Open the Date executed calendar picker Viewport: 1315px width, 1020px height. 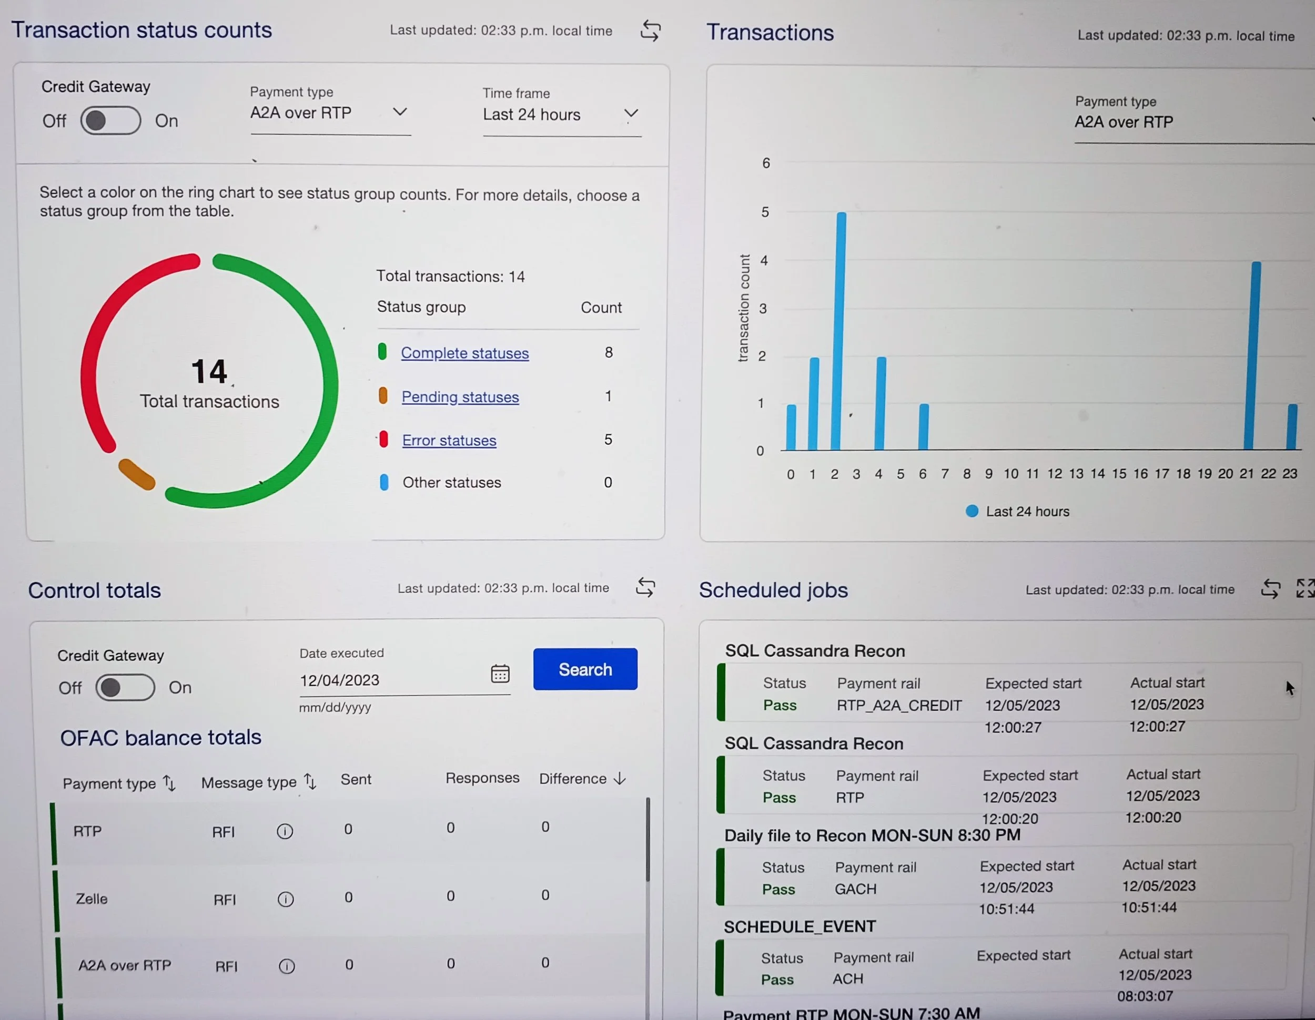tap(500, 674)
